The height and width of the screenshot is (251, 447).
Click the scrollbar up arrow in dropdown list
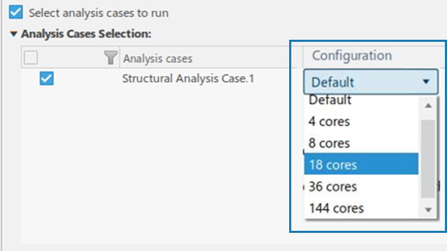click(x=428, y=105)
